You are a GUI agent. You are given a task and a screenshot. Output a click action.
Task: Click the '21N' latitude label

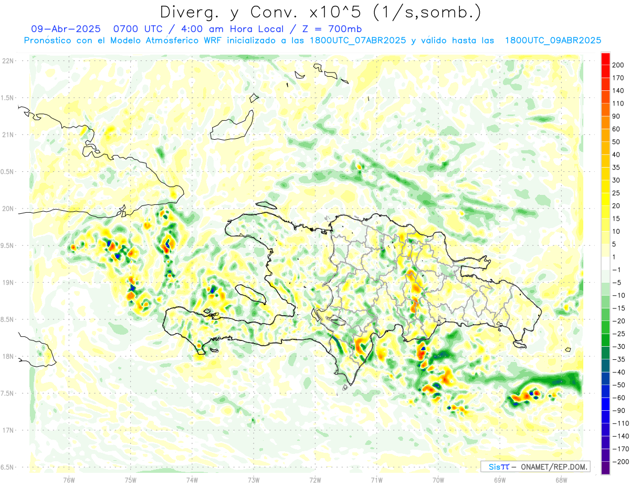8,134
